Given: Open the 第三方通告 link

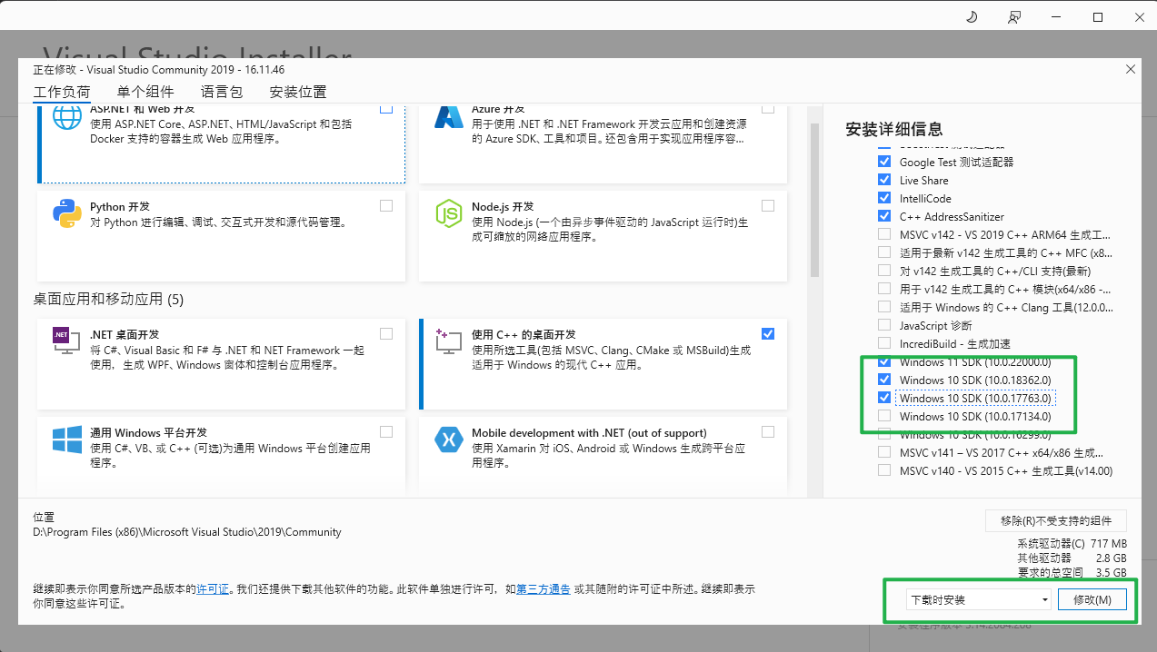Looking at the screenshot, I should tap(544, 589).
